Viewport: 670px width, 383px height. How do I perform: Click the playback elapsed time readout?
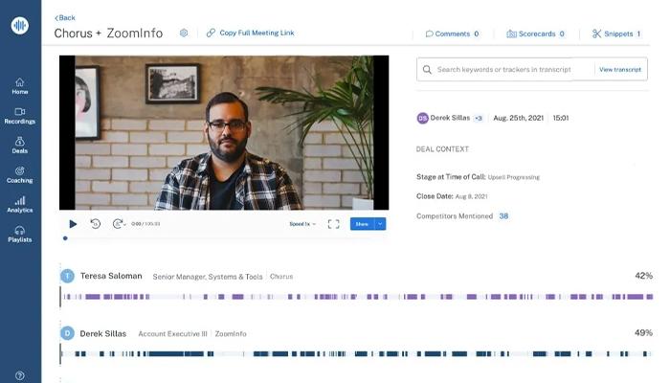pos(145,224)
